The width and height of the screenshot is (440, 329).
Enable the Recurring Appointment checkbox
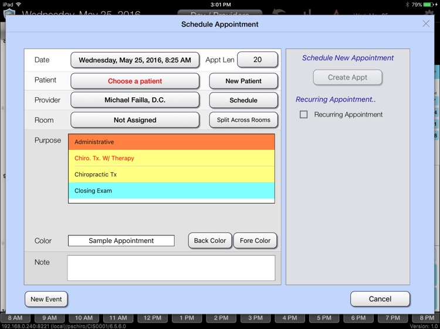304,114
